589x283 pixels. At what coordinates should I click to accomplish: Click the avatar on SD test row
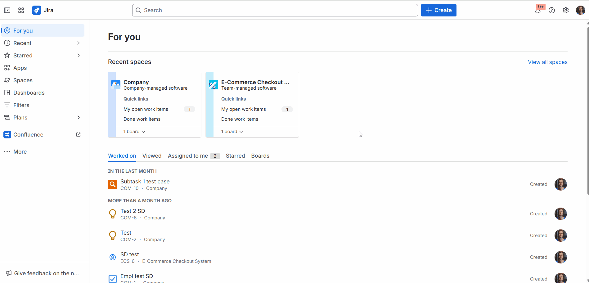point(561,257)
